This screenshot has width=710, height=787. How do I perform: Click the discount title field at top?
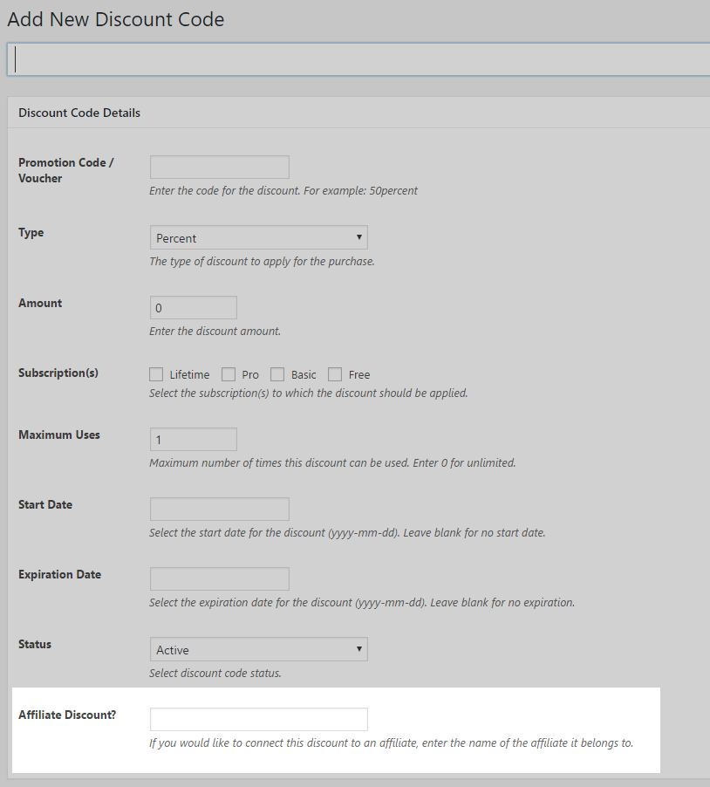point(358,59)
